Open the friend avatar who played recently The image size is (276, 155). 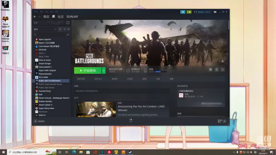click(181, 95)
